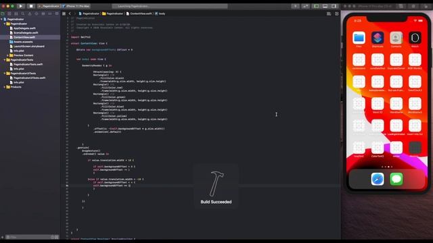
Task: Tap the LoadingAnimator app in simulator
Action: pyautogui.click(x=396, y=126)
